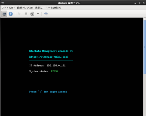Screen dimensions: 146x116
Task: Open the ファイル(F) menu
Action: pos(8,8)
